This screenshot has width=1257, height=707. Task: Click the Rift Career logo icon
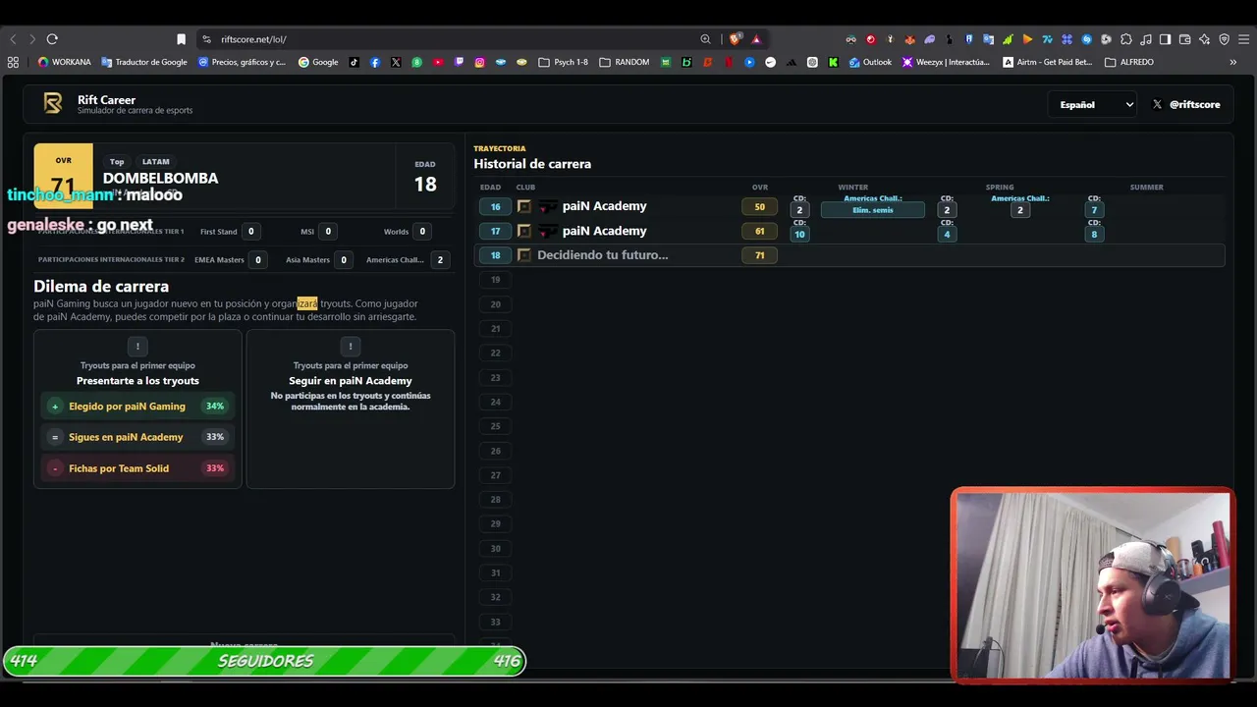[53, 103]
